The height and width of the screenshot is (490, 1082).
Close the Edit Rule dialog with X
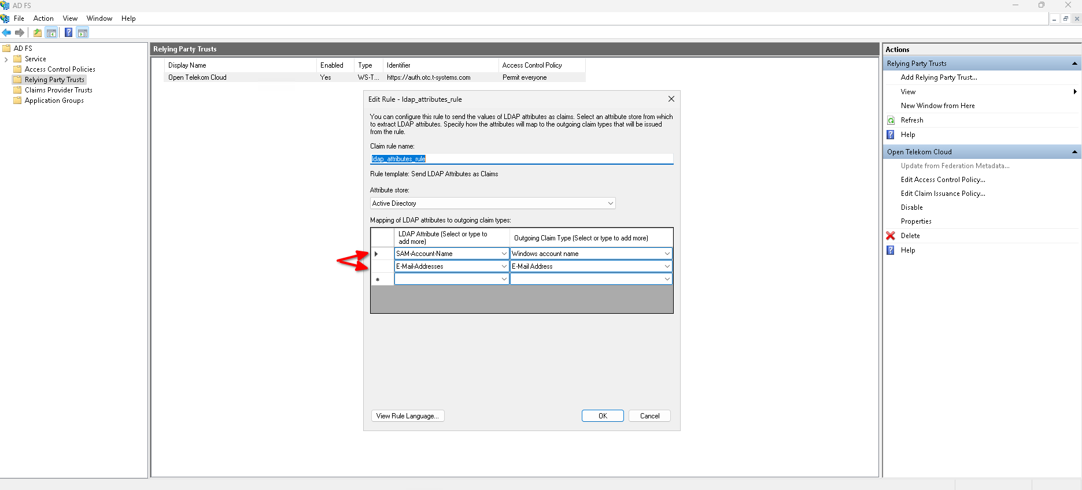[x=671, y=99]
